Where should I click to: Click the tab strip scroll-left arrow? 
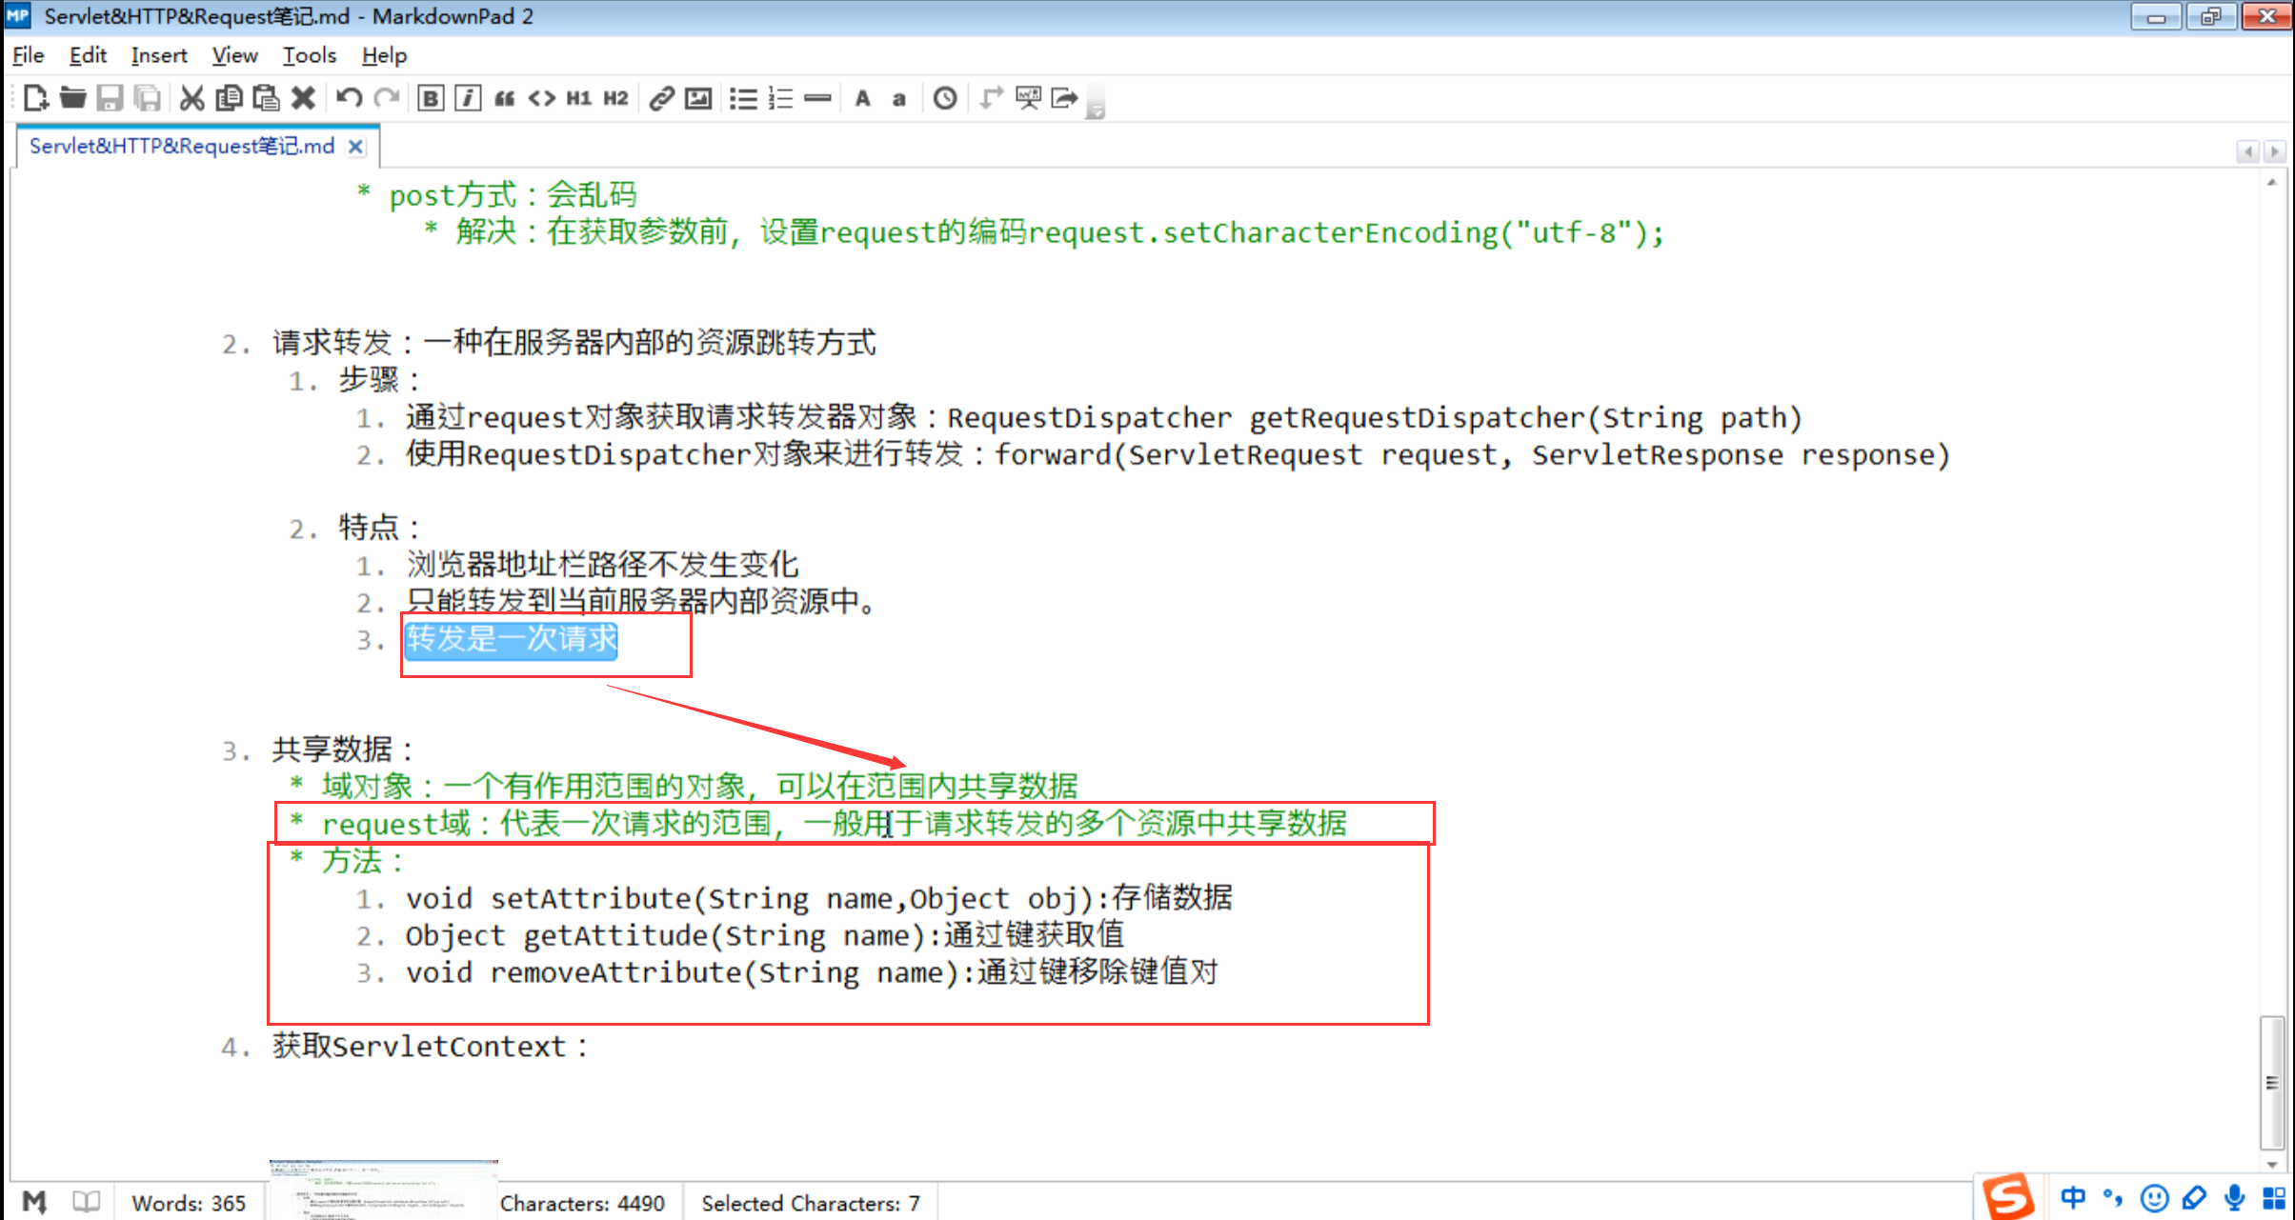(x=2248, y=151)
